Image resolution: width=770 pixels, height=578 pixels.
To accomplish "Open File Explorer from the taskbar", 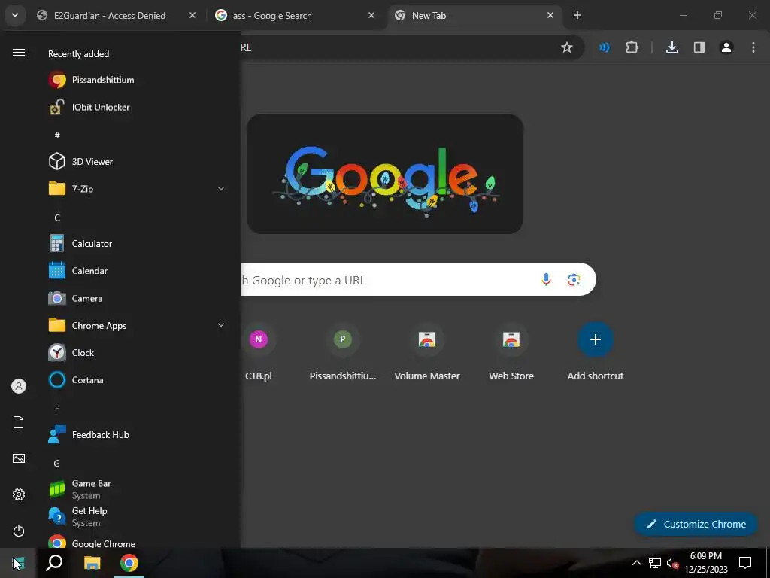I will pos(92,563).
